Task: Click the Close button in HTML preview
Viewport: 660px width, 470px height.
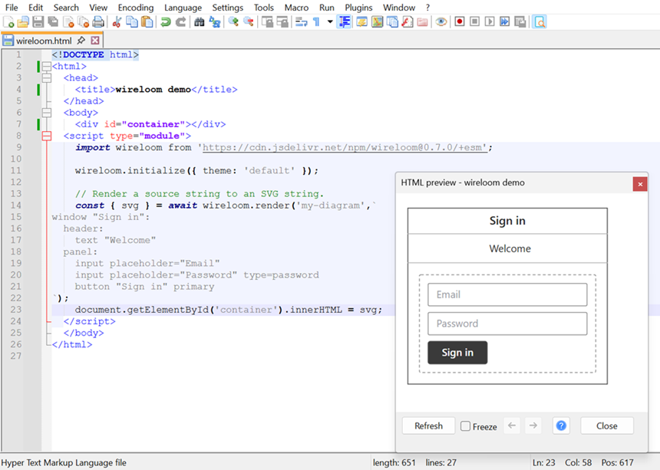Action: [x=606, y=426]
